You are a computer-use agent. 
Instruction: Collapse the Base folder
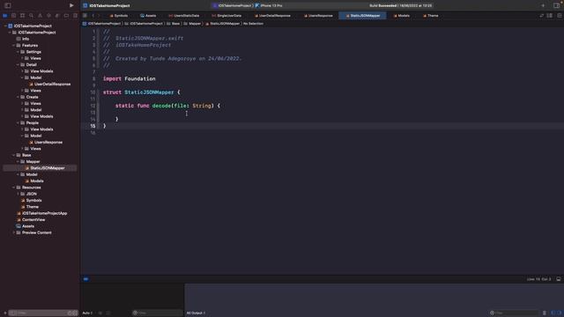tap(14, 155)
